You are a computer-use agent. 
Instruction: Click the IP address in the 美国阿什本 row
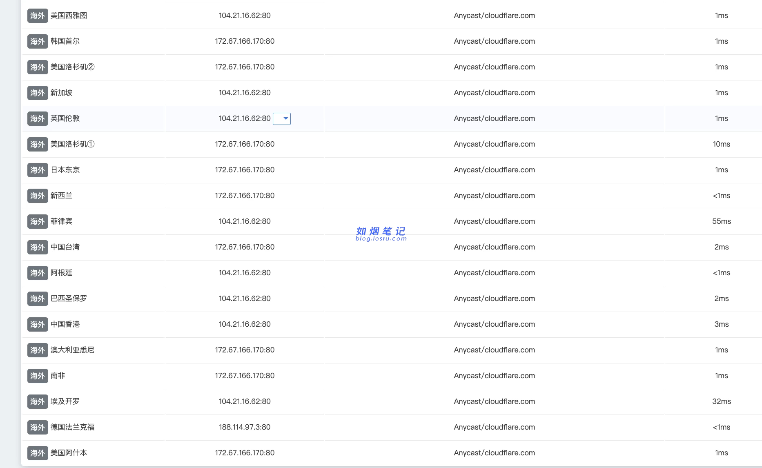point(245,453)
